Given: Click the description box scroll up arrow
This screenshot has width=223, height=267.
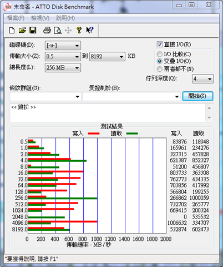Looking at the screenshot, I should (x=209, y=108).
